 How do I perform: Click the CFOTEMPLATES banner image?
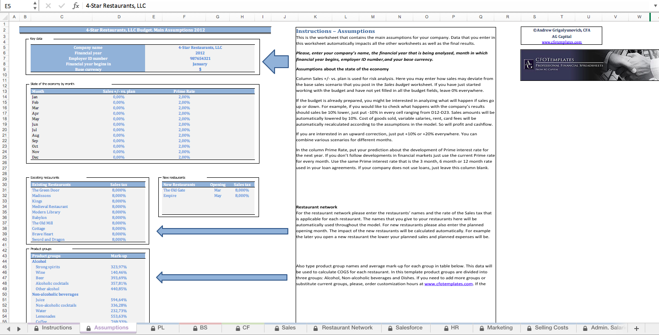click(590, 65)
